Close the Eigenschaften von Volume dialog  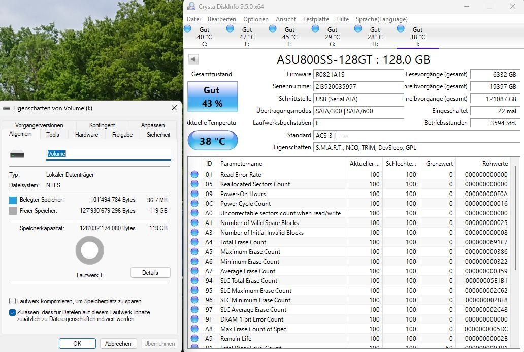coord(174,108)
